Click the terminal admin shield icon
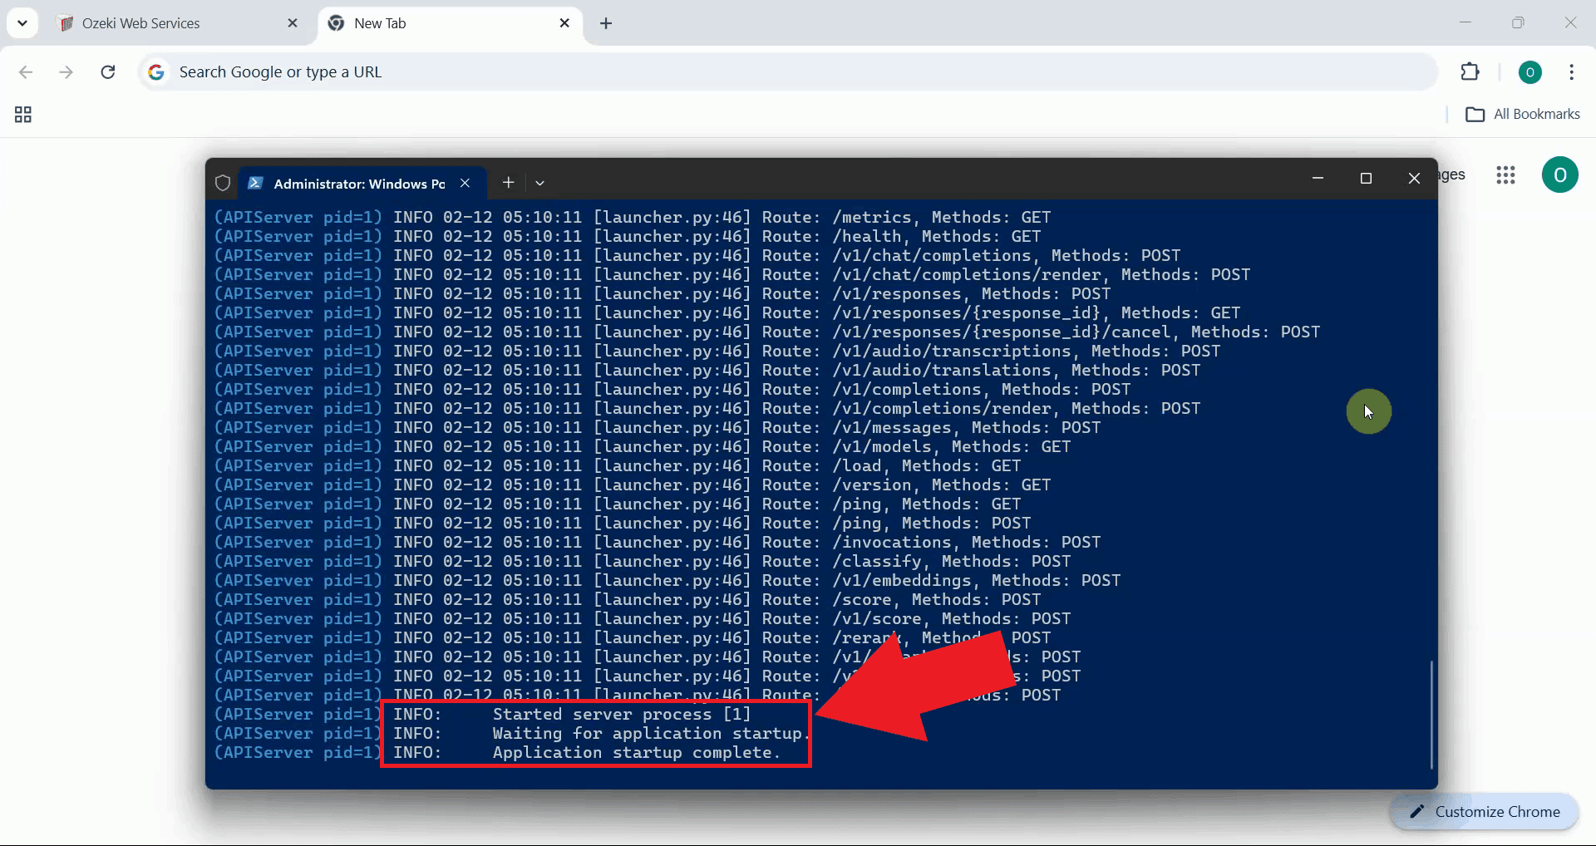 coord(223,183)
